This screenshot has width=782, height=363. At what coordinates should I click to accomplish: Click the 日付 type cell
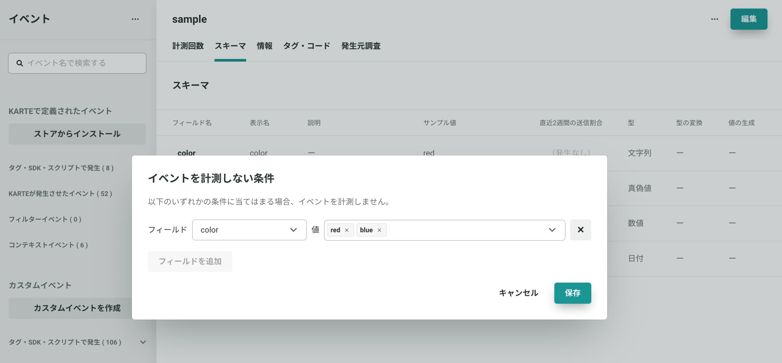(635, 258)
